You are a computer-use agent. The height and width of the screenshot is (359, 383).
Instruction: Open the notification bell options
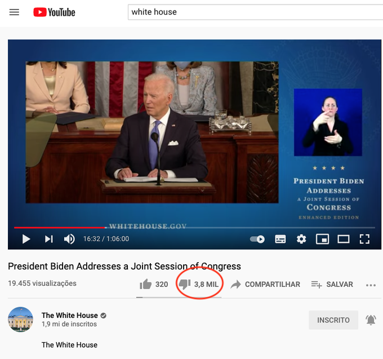point(371,320)
